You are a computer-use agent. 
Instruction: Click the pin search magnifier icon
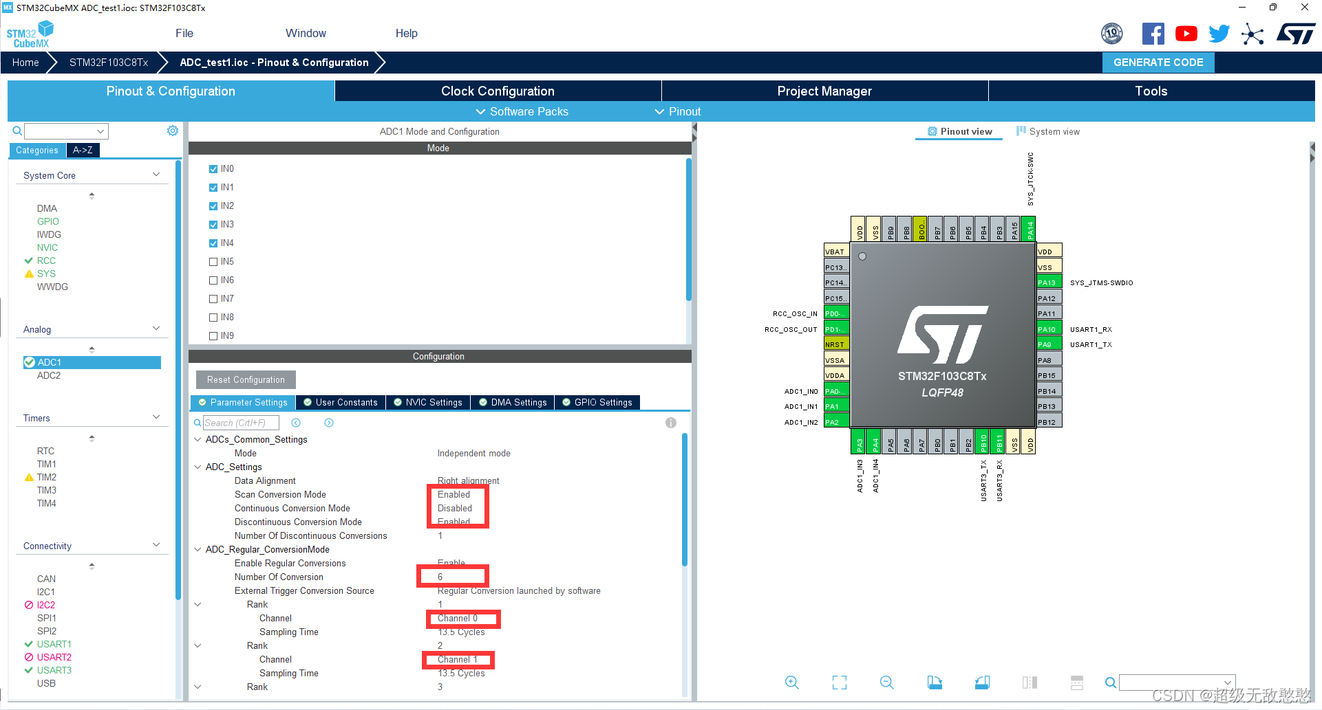1110,683
